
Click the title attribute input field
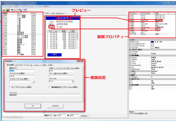tap(22, 76)
